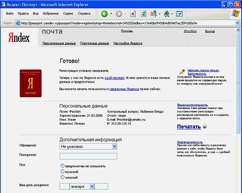Close the Internet Explorer window
The width and height of the screenshot is (242, 193).
(x=238, y=4)
